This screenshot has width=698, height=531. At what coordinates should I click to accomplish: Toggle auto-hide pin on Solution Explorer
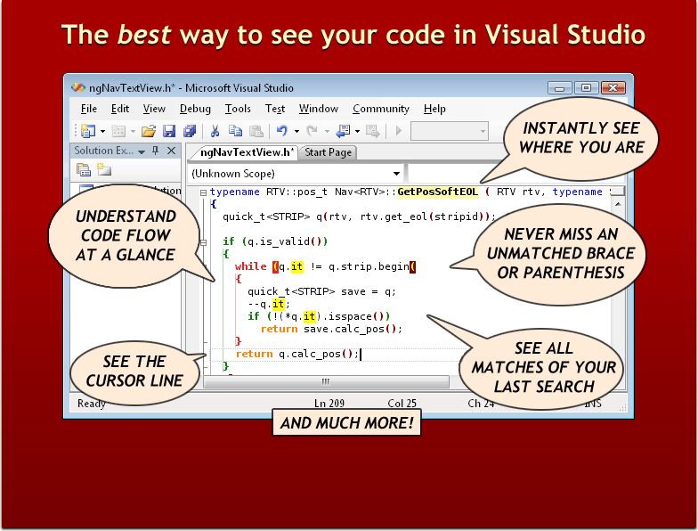point(156,151)
